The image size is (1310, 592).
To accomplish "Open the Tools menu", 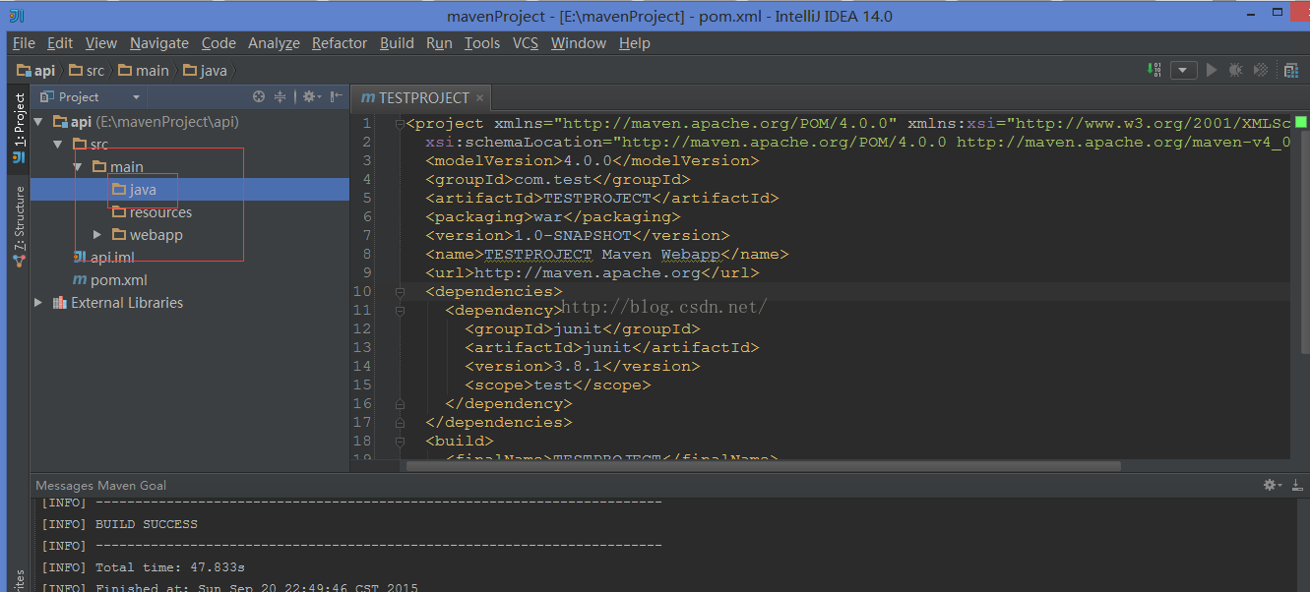I will coord(482,43).
